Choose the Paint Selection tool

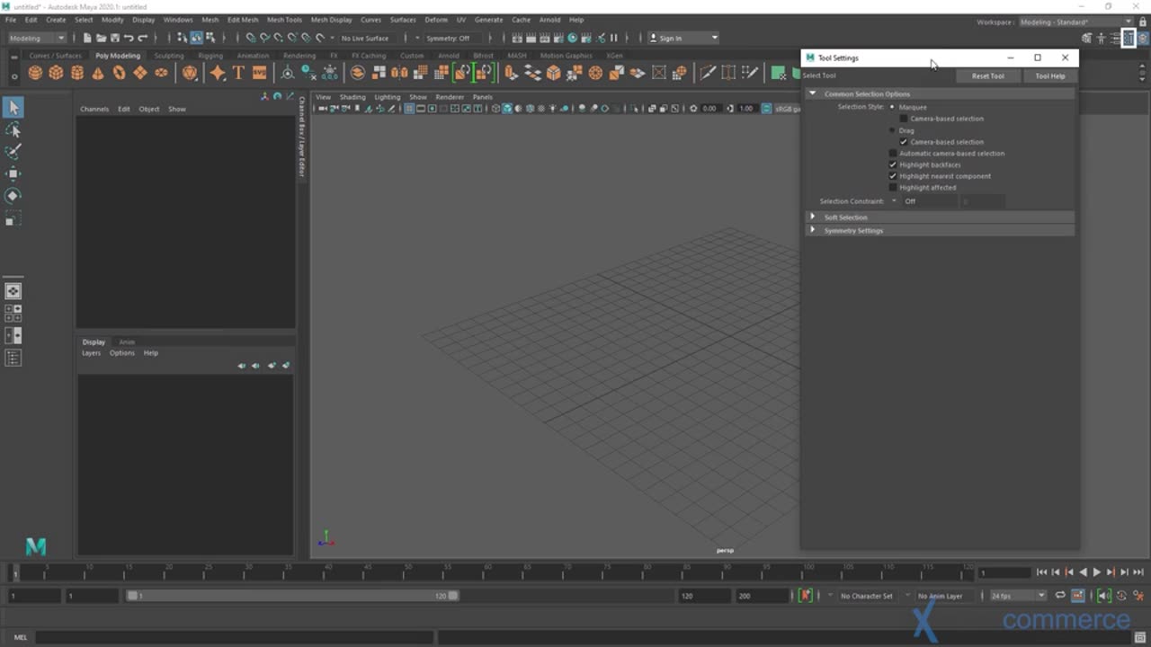(x=13, y=152)
